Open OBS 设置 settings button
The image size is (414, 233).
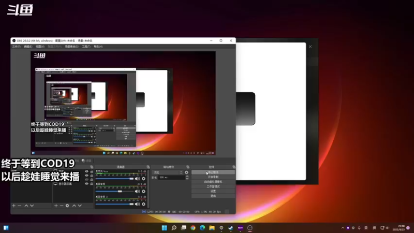(x=213, y=191)
